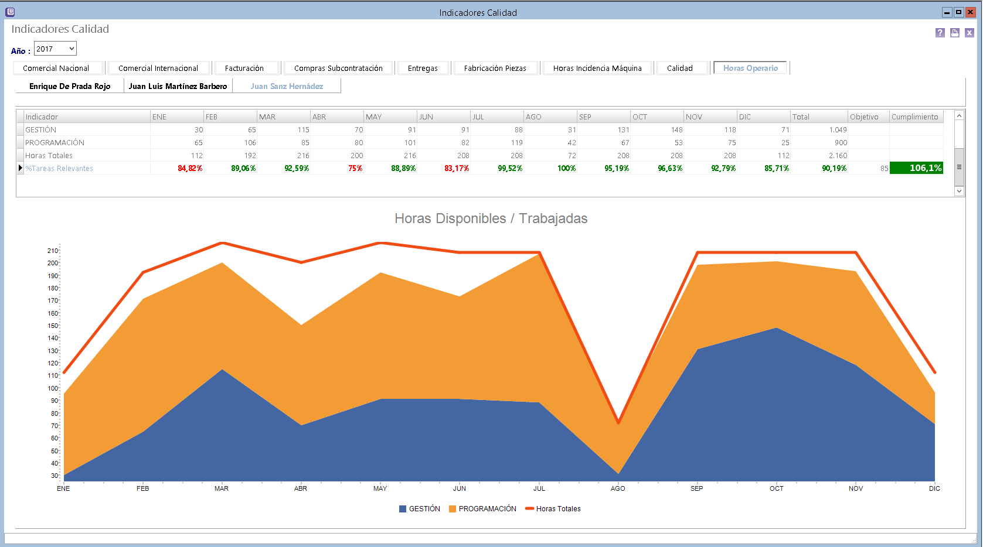Viewport: 983px width, 547px height.
Task: Go to the Horas Incidencia Máquina tab
Action: click(x=597, y=69)
